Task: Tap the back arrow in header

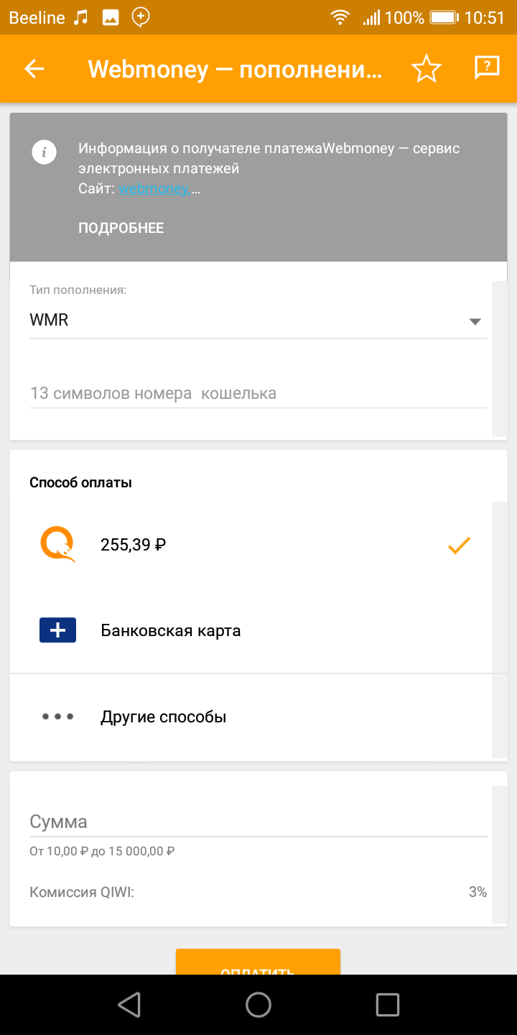Action: point(34,69)
